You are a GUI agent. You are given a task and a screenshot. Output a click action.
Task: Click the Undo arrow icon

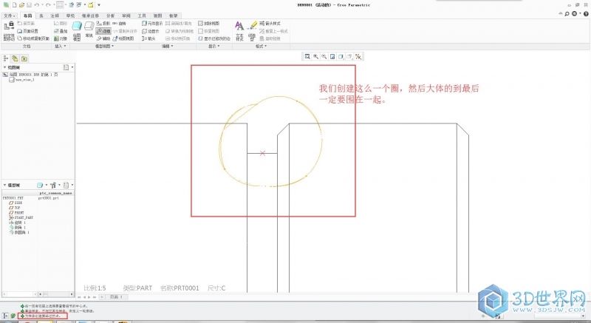(36, 5)
